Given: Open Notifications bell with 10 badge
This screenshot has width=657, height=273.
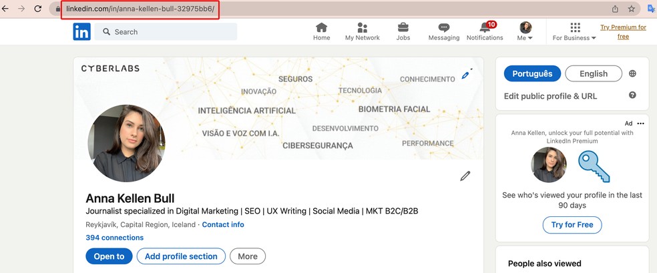Looking at the screenshot, I should [x=485, y=28].
